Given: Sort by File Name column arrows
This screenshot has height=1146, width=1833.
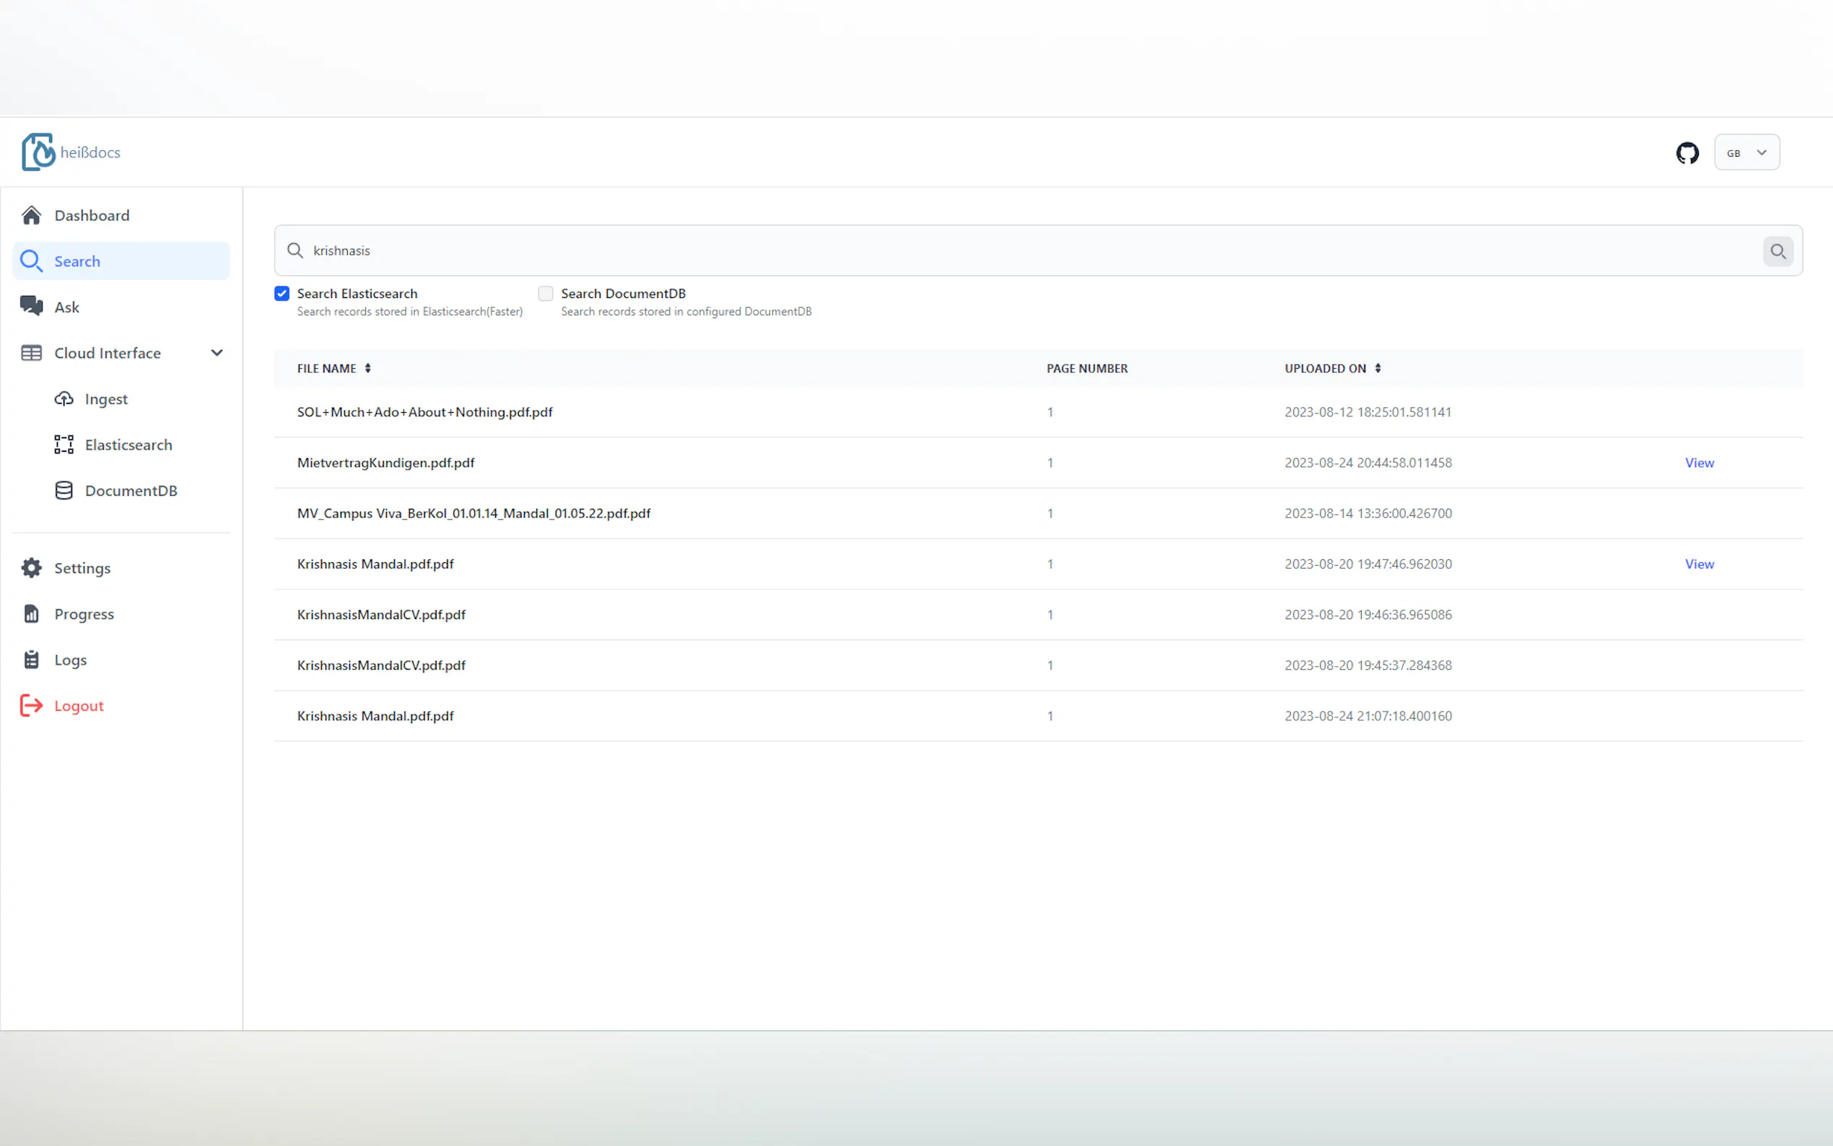Looking at the screenshot, I should tap(367, 368).
